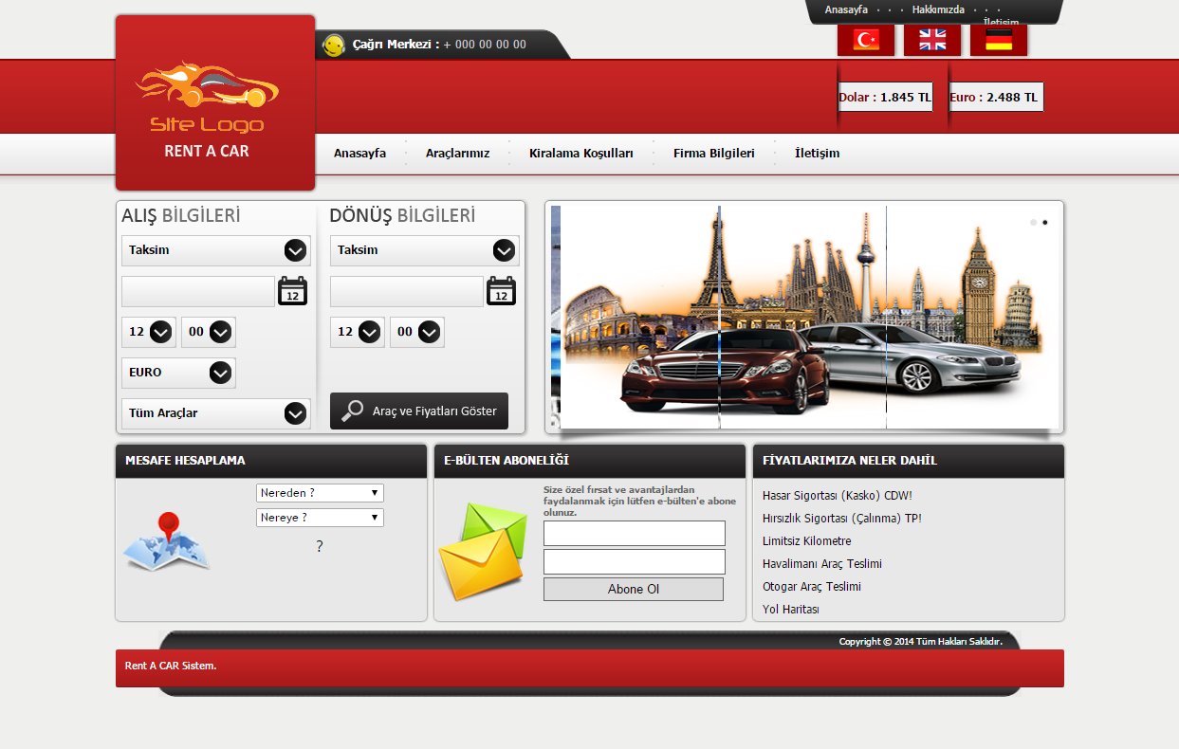Click the Copyright © 2014 footer text
The height and width of the screenshot is (749, 1179).
[920, 642]
